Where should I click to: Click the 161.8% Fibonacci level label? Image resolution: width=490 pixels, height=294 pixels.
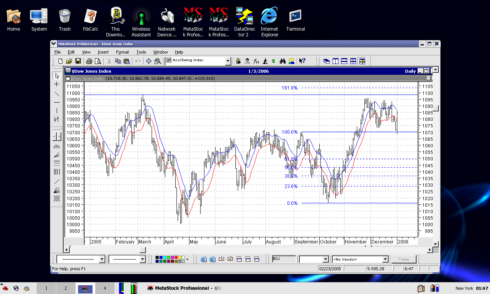click(x=289, y=88)
